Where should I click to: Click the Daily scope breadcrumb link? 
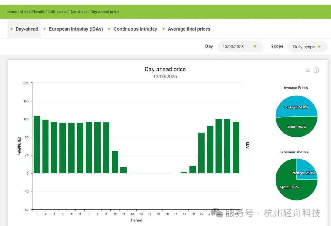(57, 12)
